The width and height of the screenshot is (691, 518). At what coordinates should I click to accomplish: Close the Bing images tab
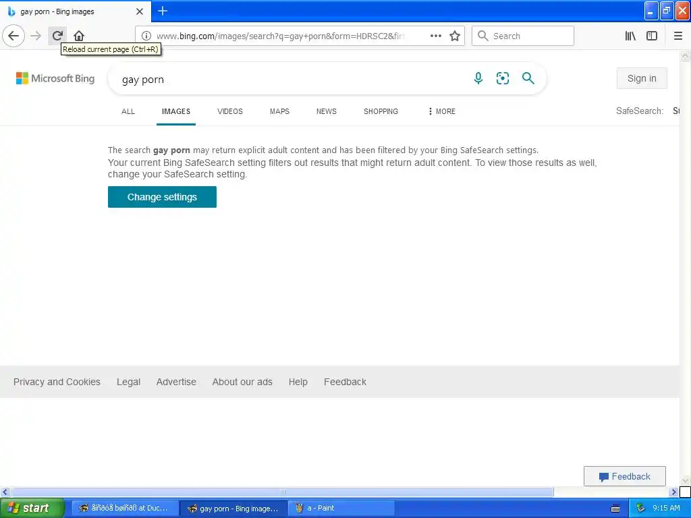tap(139, 11)
